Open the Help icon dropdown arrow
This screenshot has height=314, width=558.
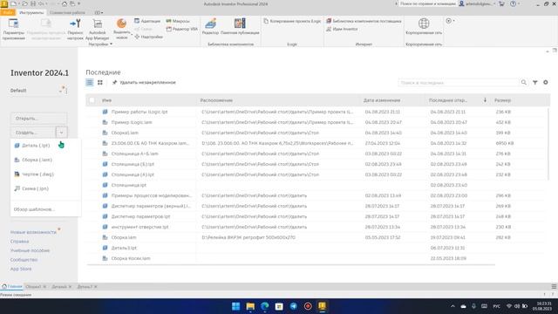519,3
